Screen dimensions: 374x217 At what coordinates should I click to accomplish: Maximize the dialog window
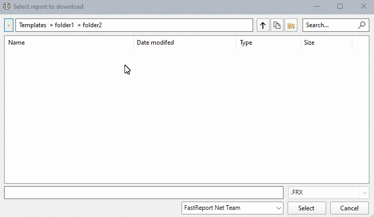(x=340, y=7)
